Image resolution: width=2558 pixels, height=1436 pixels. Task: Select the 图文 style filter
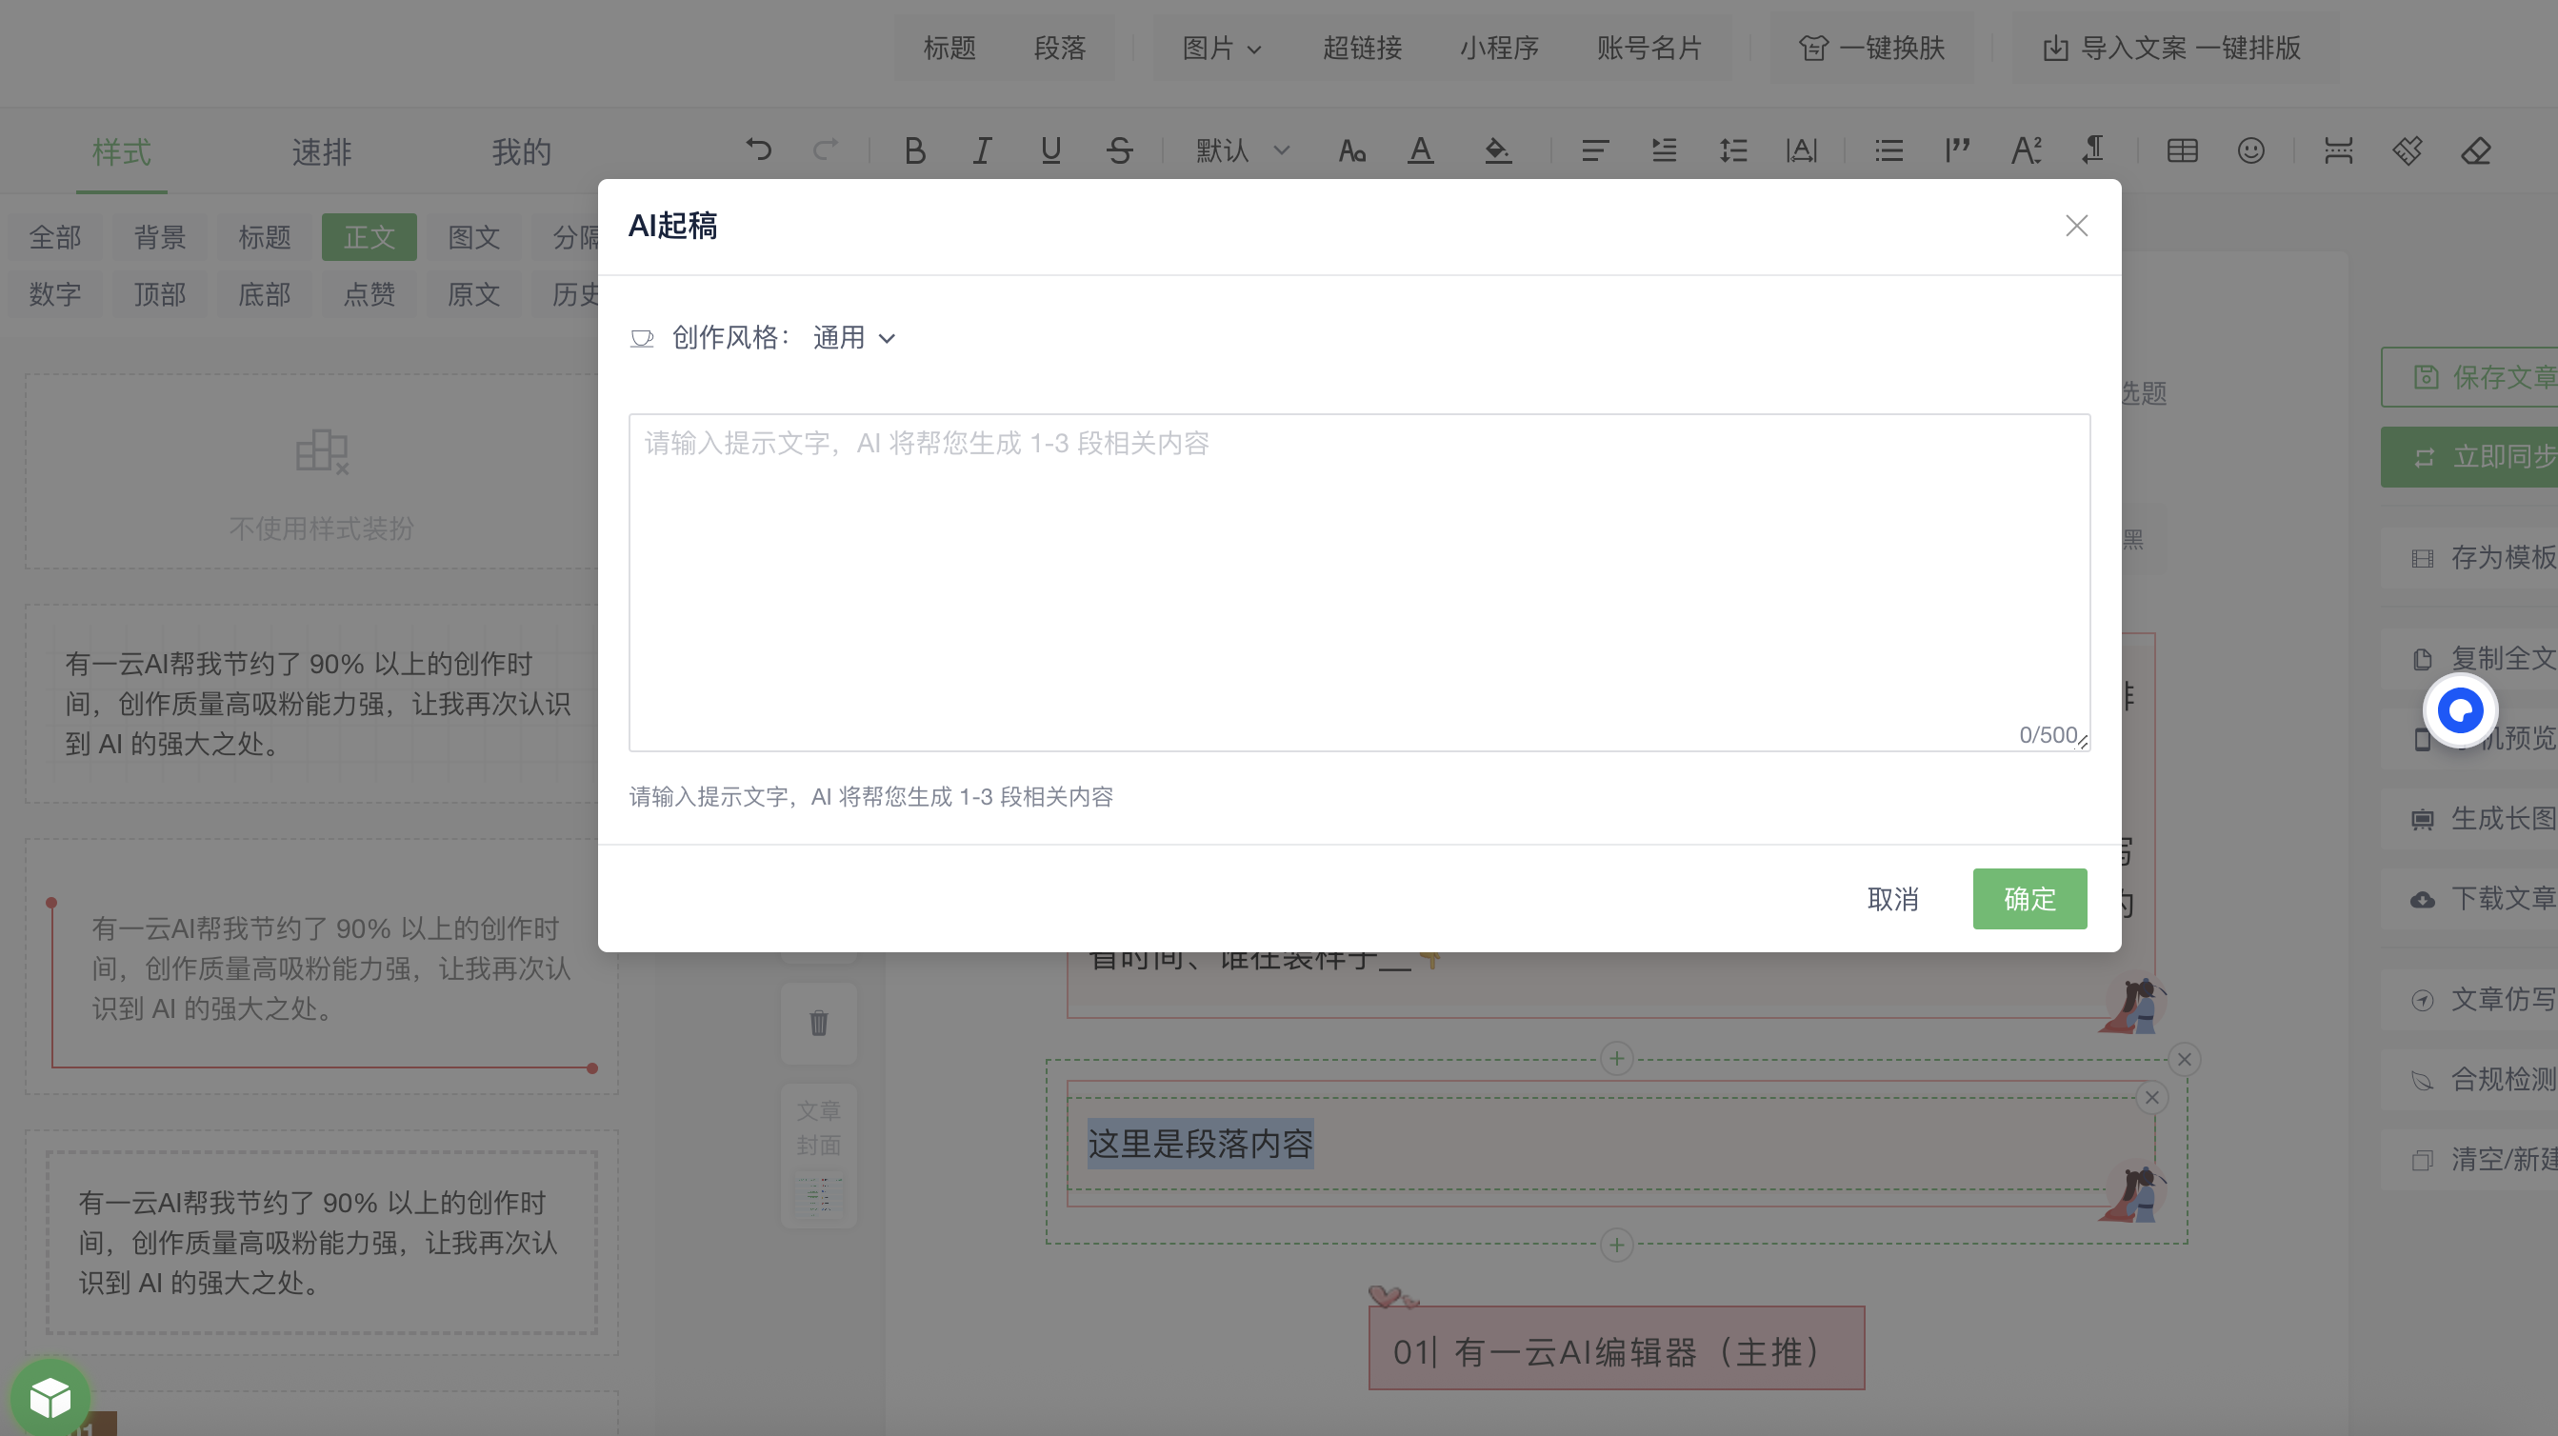coord(473,237)
